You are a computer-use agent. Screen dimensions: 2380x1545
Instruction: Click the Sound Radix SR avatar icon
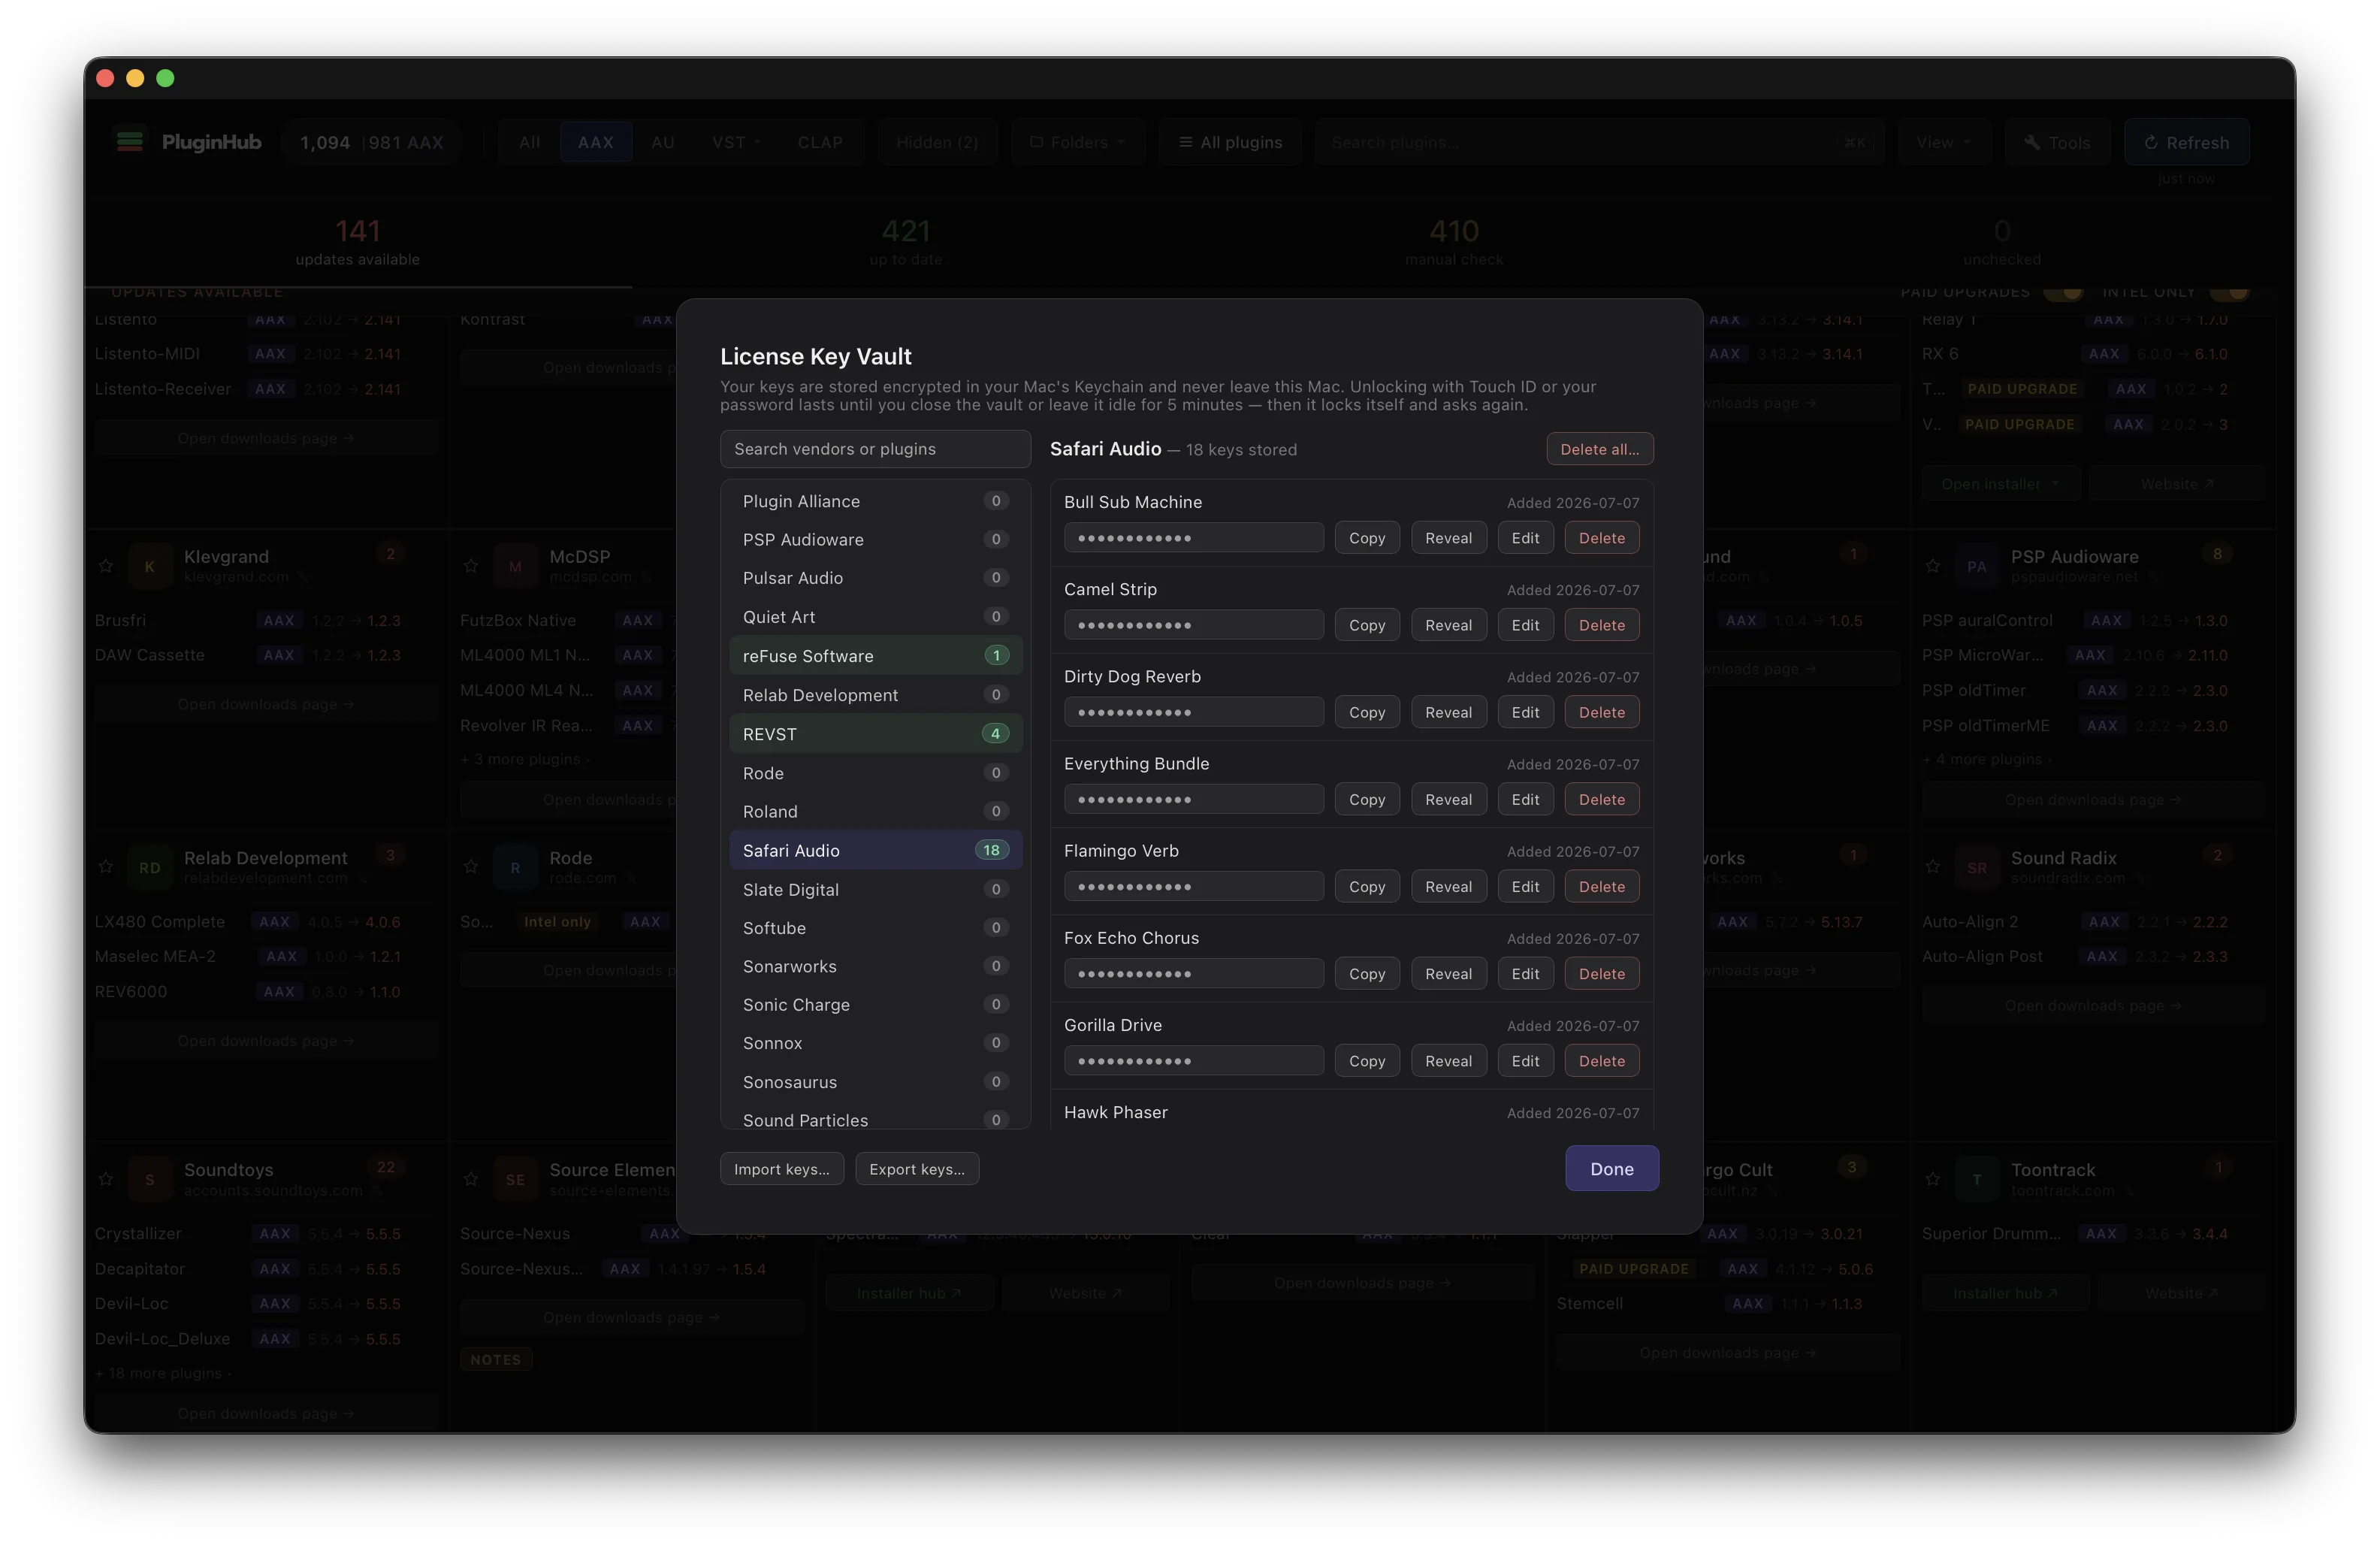point(1977,867)
